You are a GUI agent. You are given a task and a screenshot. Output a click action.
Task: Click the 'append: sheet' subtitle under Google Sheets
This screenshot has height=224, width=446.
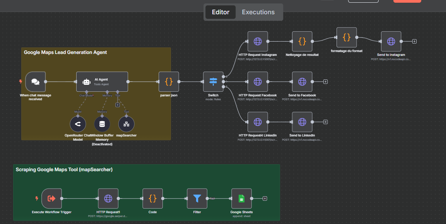click(x=241, y=216)
